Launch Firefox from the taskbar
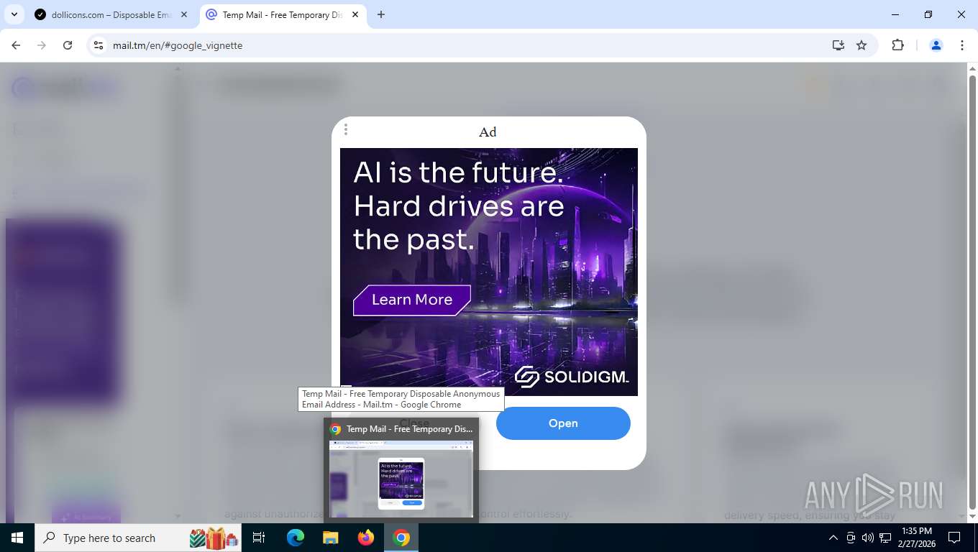 (366, 538)
